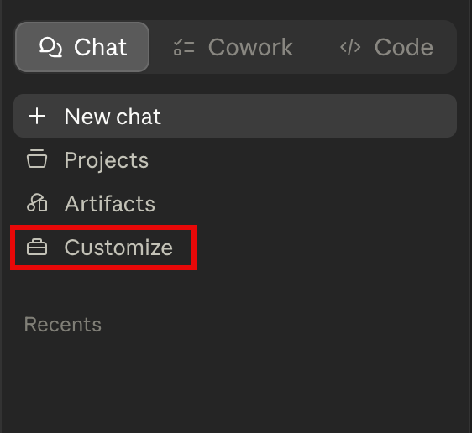Click the Cowork label text

pos(250,47)
